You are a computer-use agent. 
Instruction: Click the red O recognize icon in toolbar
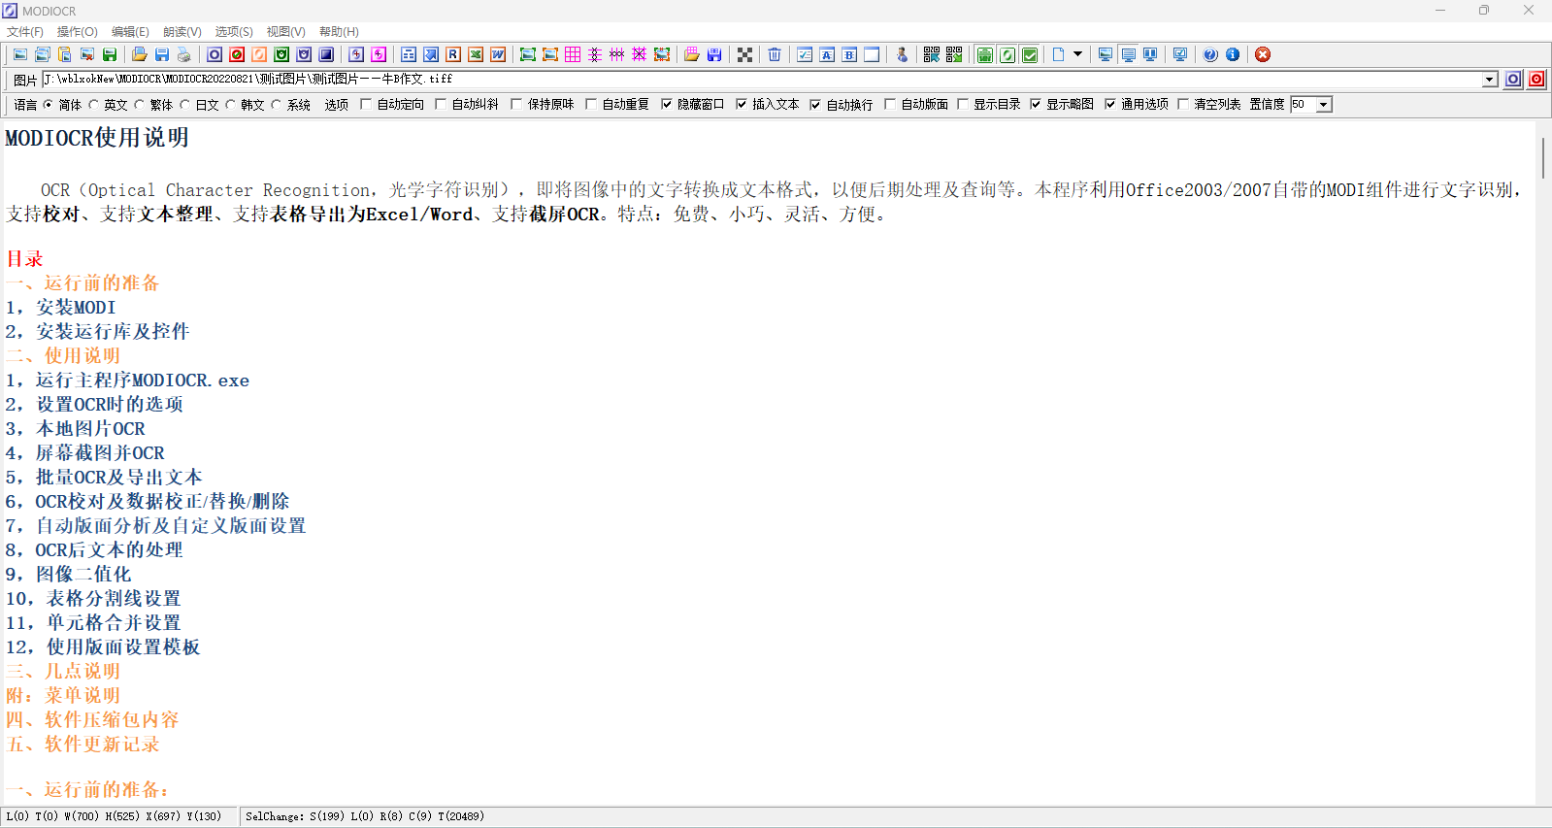(x=237, y=54)
